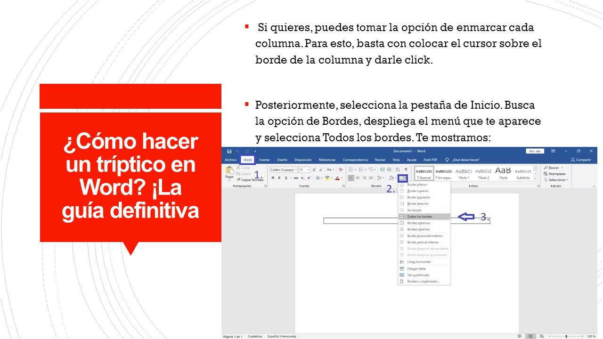
Task: Open the Buscar dropdown arrow
Action: (x=561, y=168)
